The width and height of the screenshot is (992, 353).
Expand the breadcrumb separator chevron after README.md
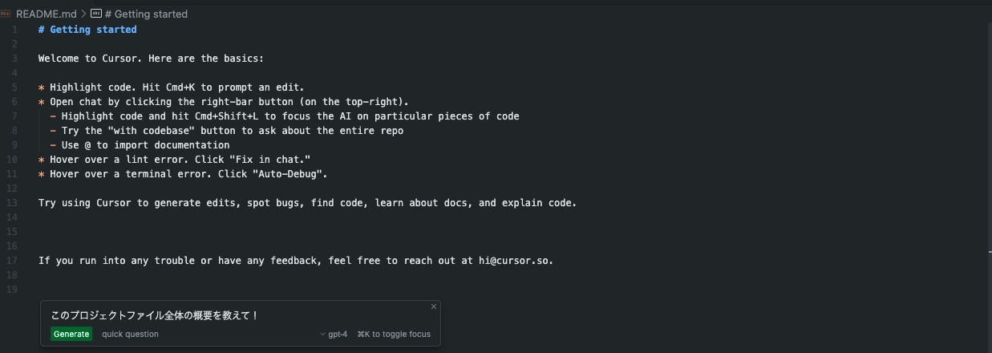point(83,14)
